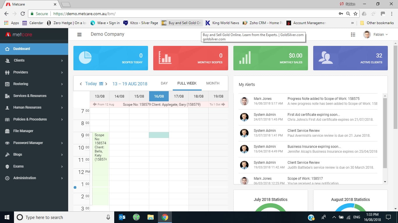The image size is (398, 223).
Task: Click the Windows Start button
Action: pos(7,217)
